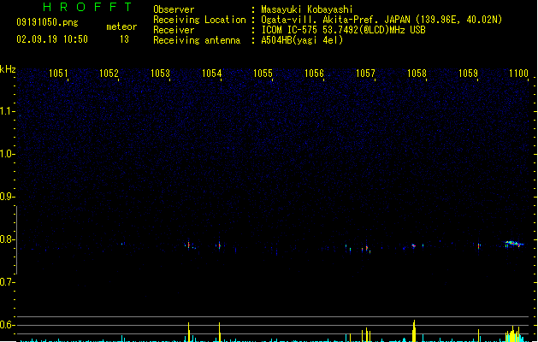
Task: Click the observer name Masayuki Kobayashi
Action: 307,9
